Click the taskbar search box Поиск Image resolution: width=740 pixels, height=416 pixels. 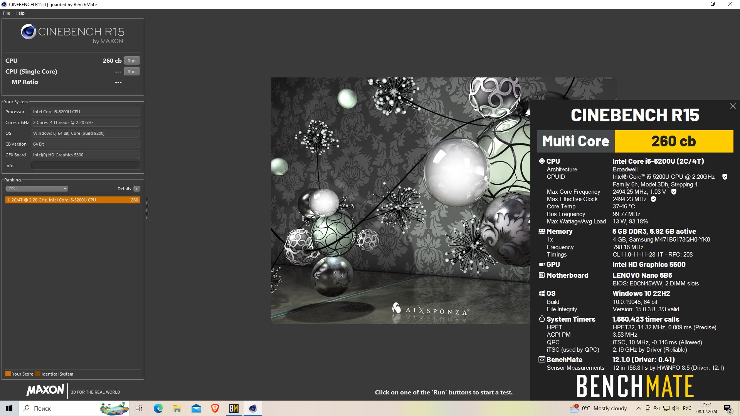click(x=74, y=408)
